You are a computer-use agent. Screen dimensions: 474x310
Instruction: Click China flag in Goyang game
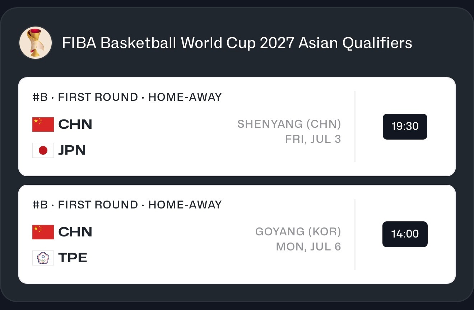point(43,232)
